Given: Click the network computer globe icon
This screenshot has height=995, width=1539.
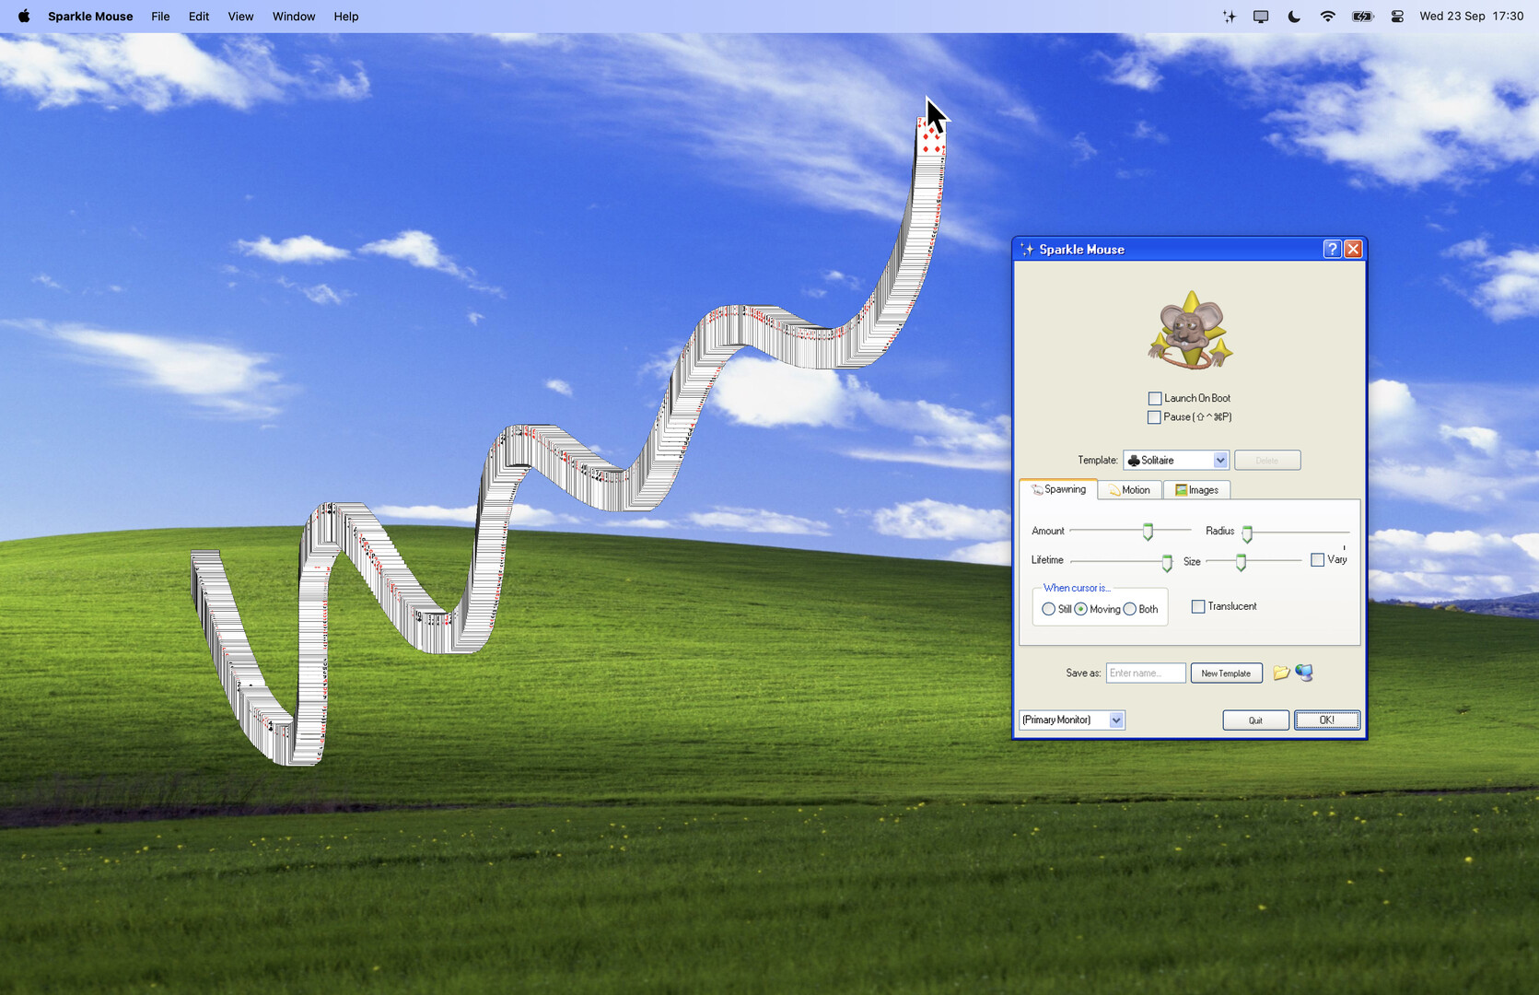Looking at the screenshot, I should (x=1304, y=673).
